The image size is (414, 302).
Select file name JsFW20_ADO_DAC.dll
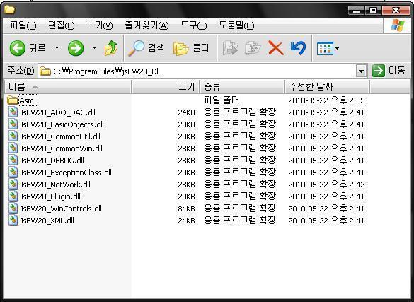tap(57, 112)
